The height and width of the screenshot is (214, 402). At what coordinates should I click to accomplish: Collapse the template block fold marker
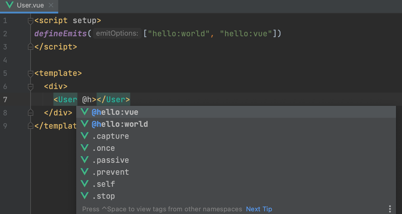coord(30,73)
